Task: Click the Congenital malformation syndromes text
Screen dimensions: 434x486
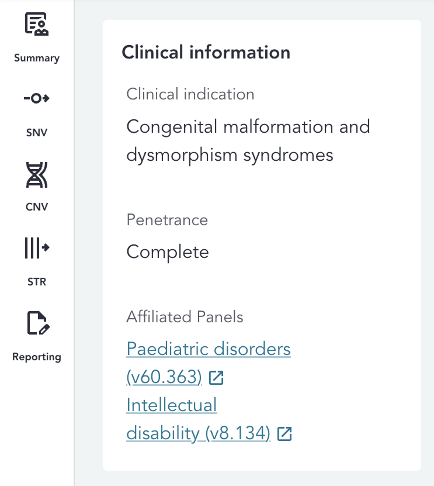Action: pos(248,140)
